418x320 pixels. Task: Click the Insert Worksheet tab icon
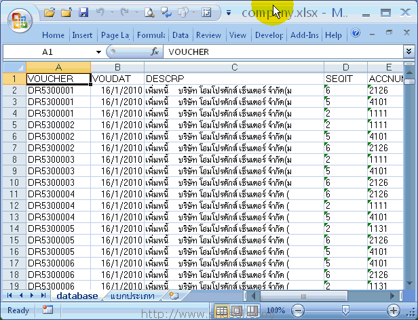click(174, 296)
